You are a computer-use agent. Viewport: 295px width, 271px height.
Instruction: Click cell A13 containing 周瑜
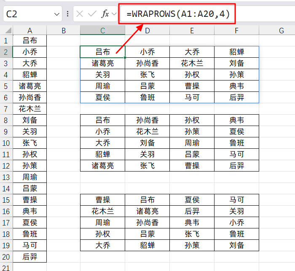point(30,177)
